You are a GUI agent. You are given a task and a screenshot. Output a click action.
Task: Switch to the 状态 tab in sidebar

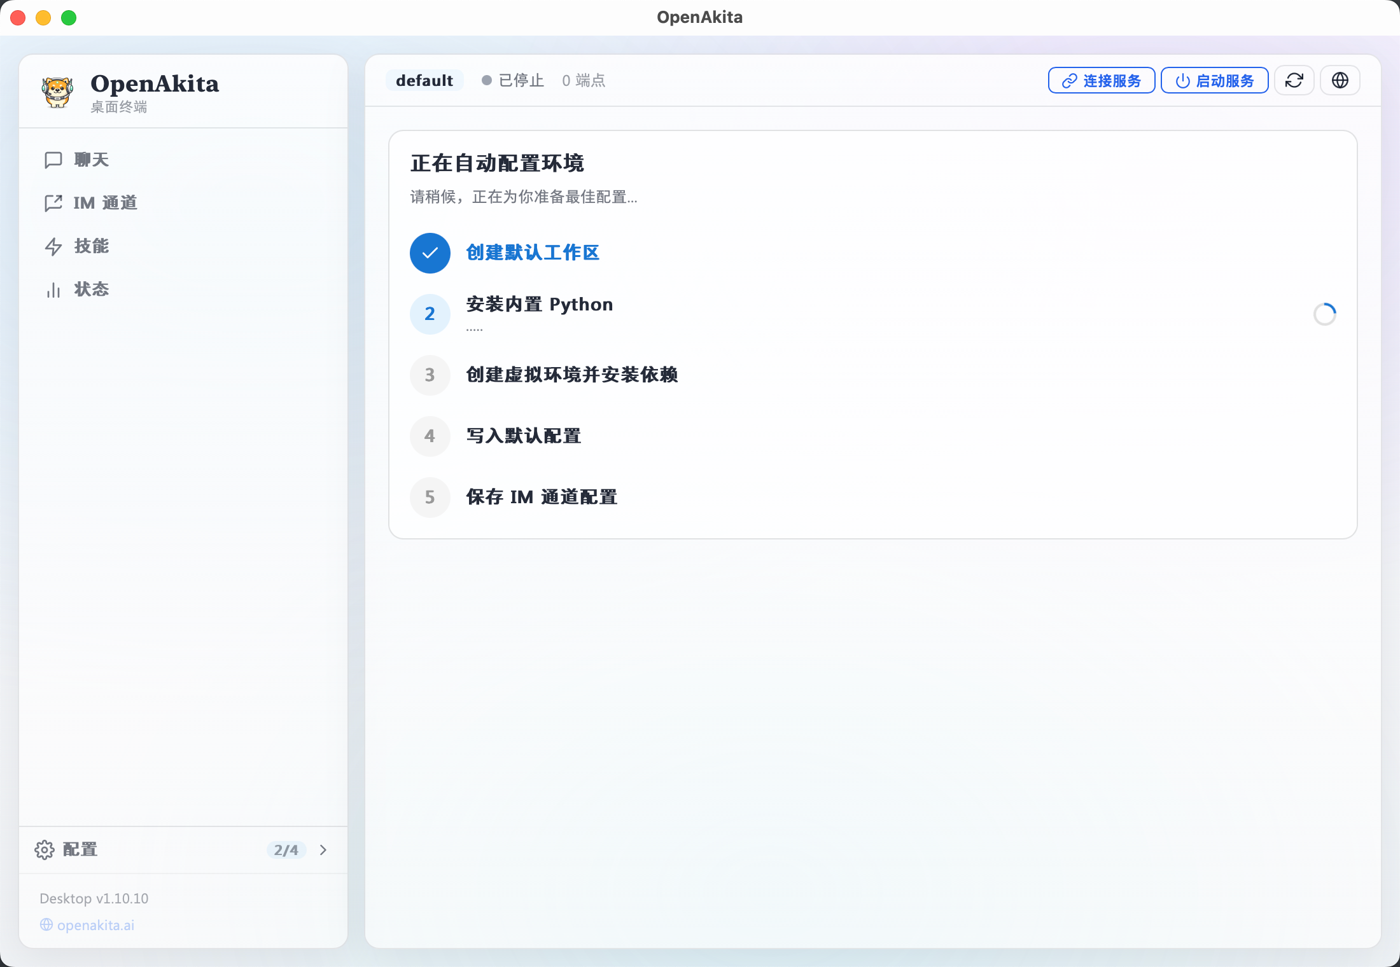(x=91, y=289)
